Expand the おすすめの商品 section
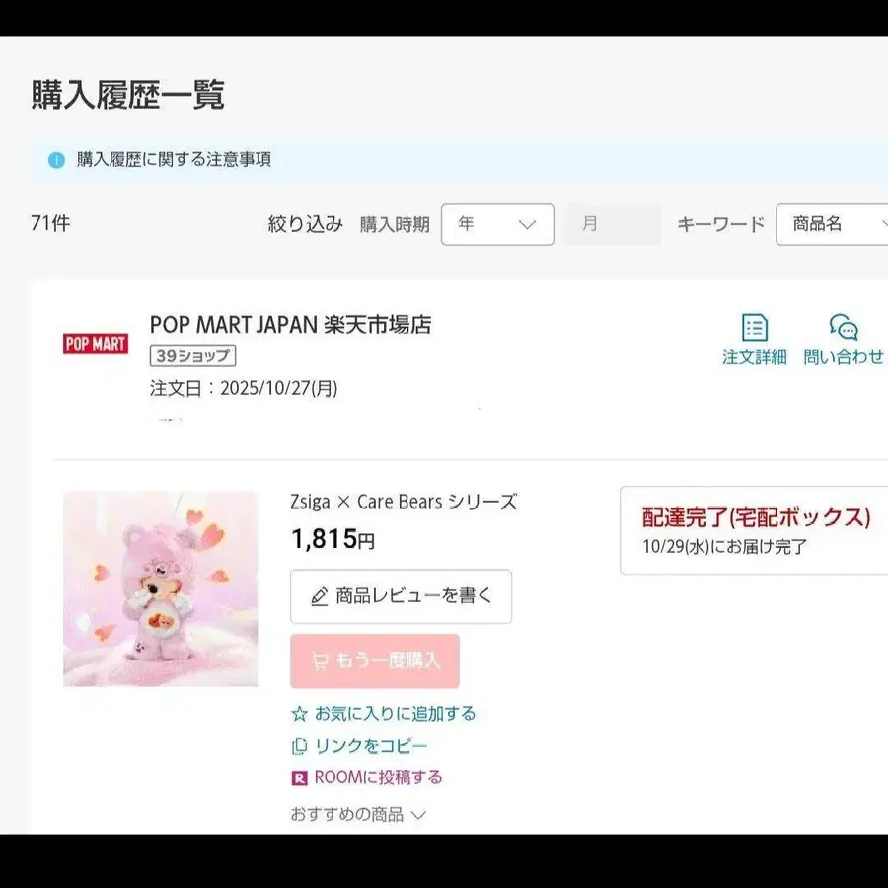888x888 pixels. [357, 815]
